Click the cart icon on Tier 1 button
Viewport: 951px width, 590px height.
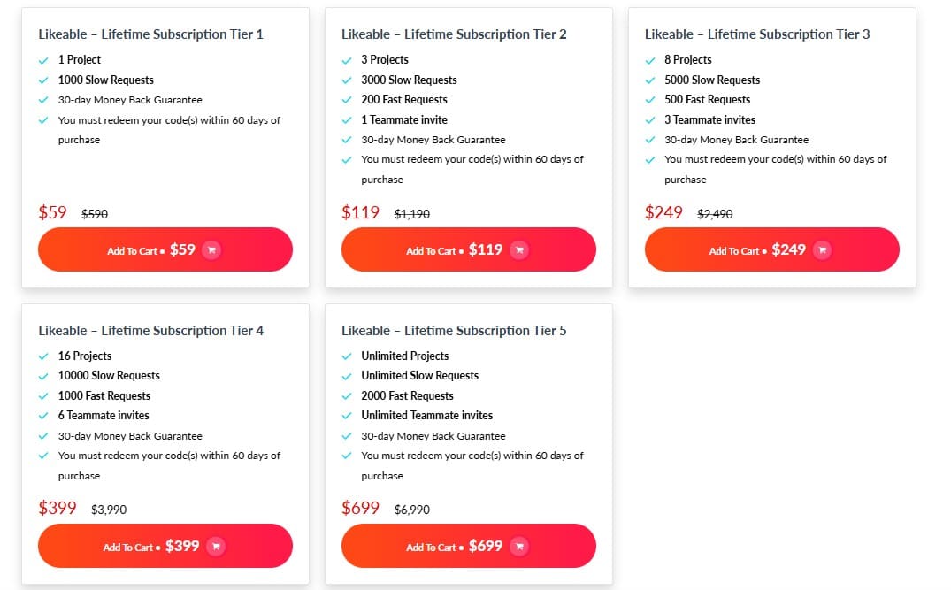(x=212, y=250)
